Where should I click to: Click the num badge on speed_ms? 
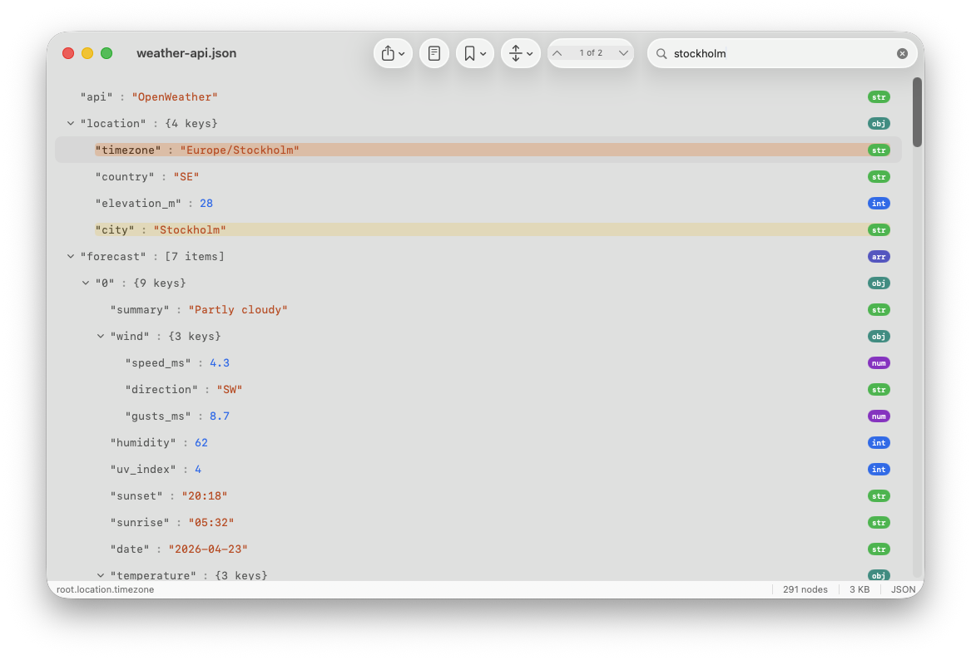click(x=879, y=362)
